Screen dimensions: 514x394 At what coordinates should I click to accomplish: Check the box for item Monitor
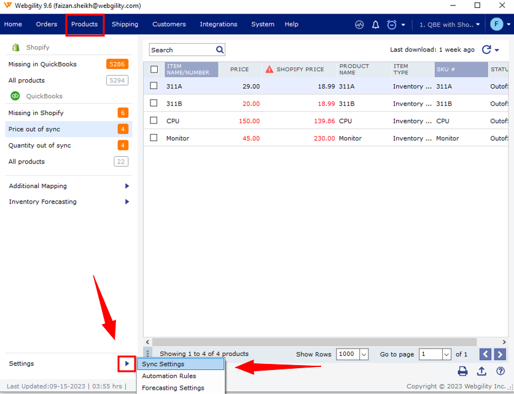click(154, 138)
